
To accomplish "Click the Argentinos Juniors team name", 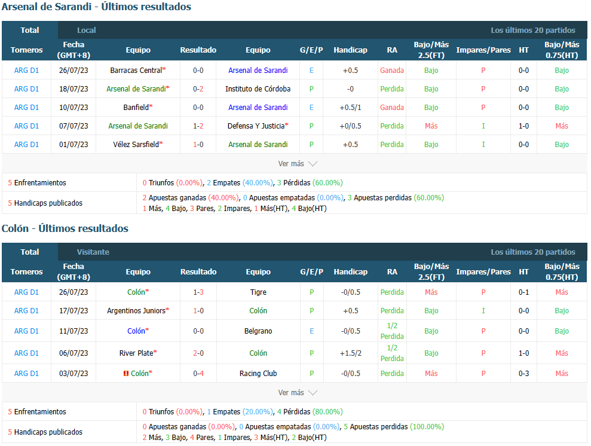I will point(136,311).
